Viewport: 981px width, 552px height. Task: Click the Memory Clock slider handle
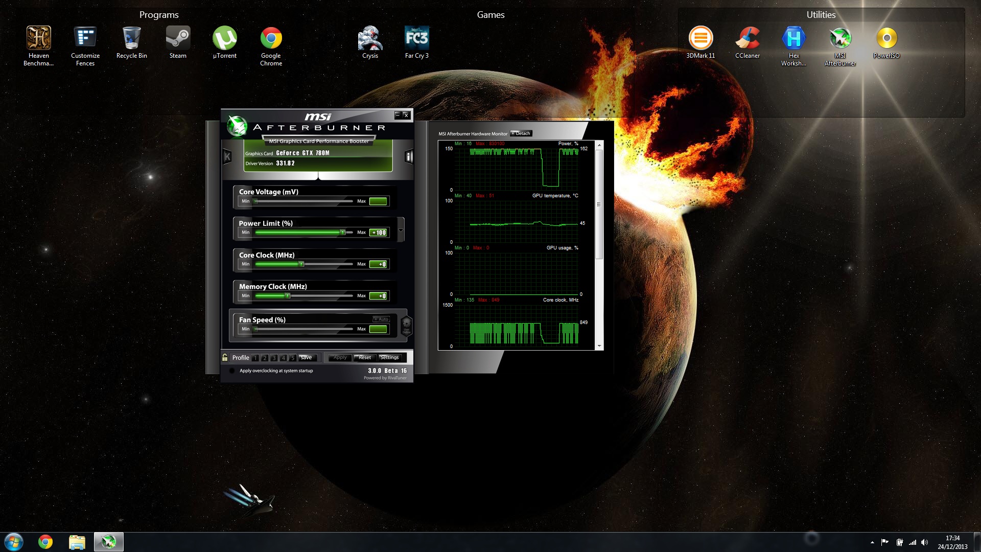click(x=288, y=296)
